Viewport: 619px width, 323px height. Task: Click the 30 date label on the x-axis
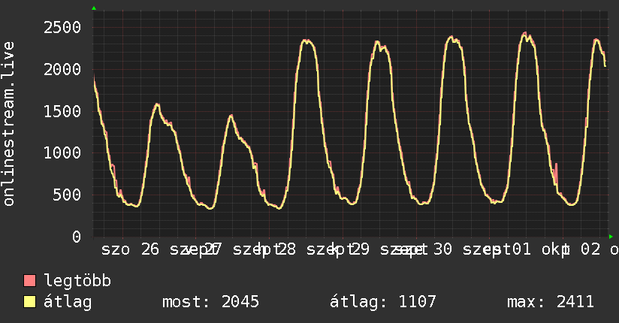tap(442, 249)
